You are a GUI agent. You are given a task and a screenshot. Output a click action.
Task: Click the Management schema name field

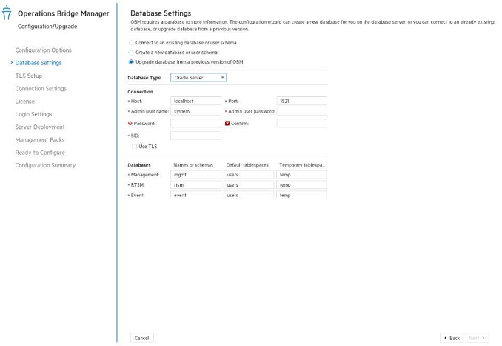195,175
